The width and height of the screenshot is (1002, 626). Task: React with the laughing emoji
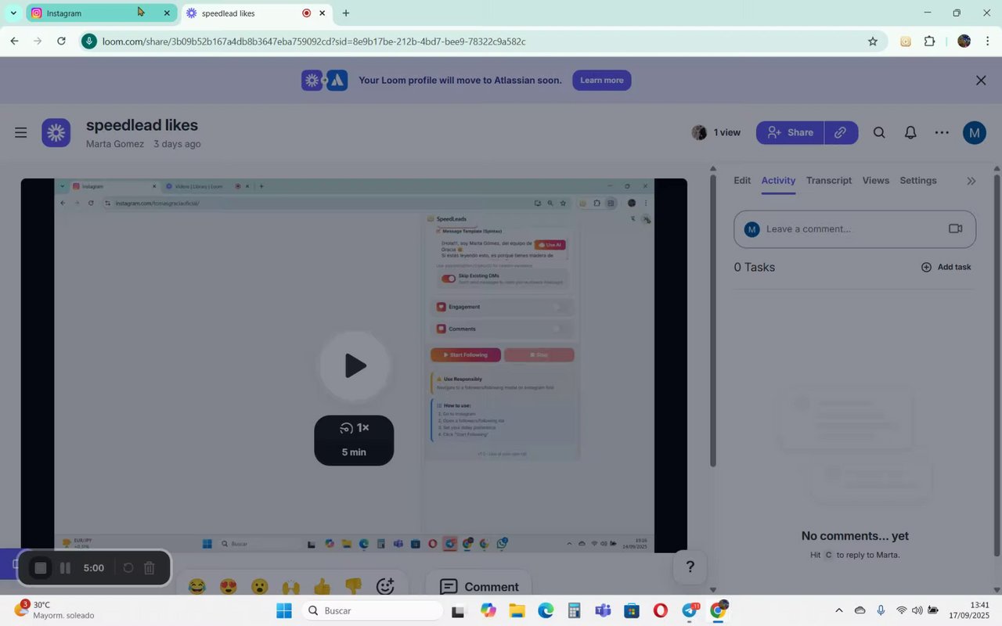197,586
